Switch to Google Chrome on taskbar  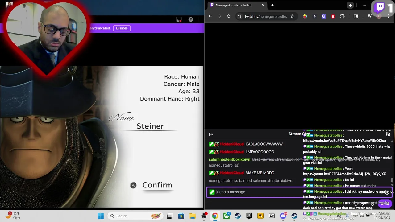[215, 216]
